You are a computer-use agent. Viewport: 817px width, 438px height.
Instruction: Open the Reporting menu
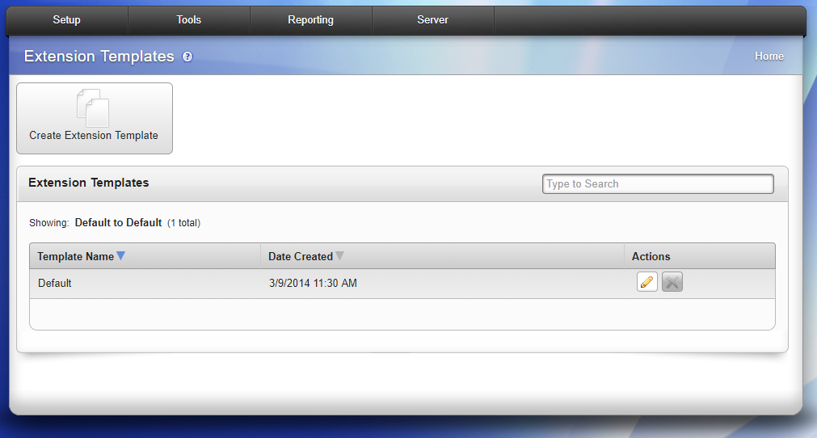pos(310,19)
